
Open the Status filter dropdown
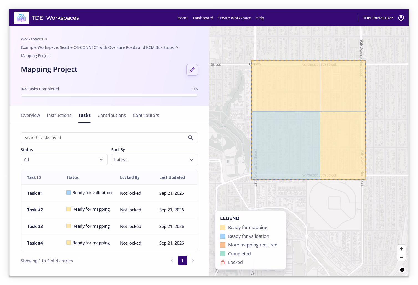[64, 160]
